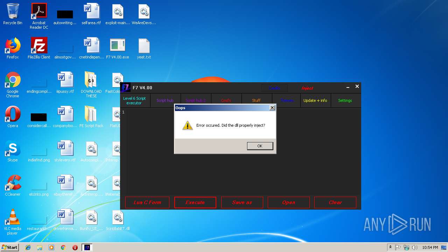448x252 pixels.
Task: Click the Inject button in F7
Action: [307, 88]
